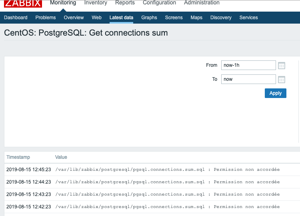Viewport: 300px width, 216px height.
Task: Open calendar picker for From field
Action: [x=282, y=66]
